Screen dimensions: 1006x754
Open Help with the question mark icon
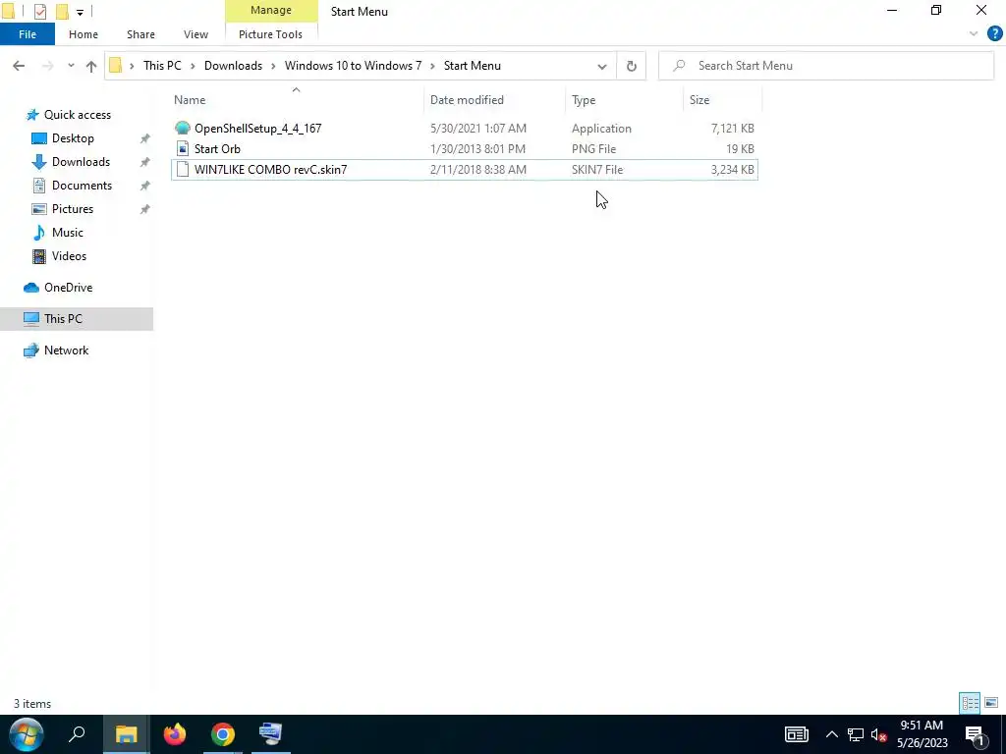pos(994,34)
